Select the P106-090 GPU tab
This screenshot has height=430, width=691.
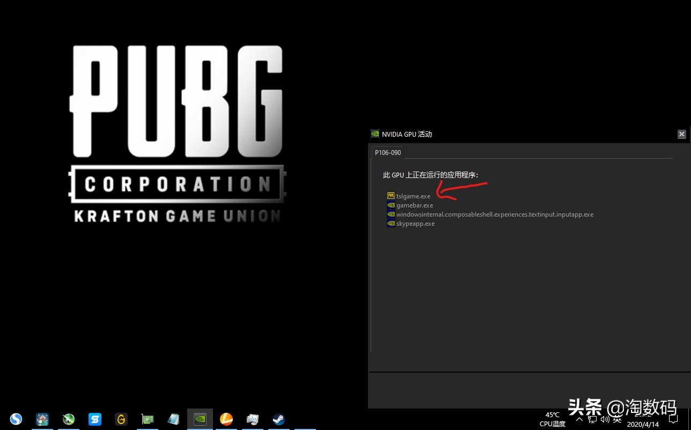(388, 153)
